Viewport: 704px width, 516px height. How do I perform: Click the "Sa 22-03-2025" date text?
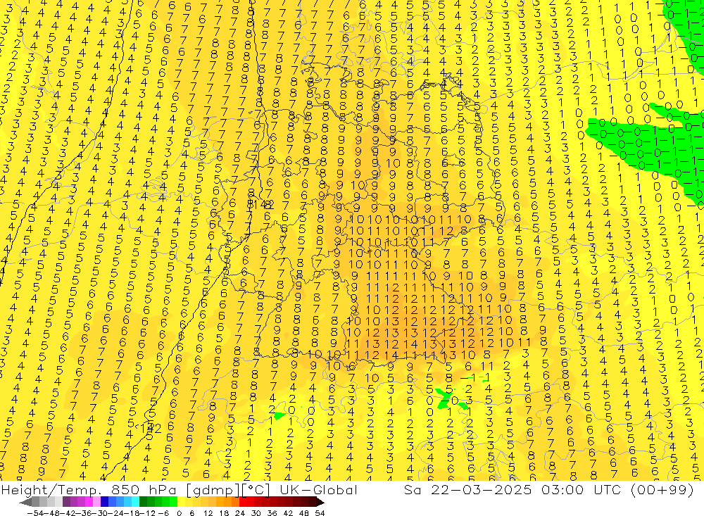pyautogui.click(x=468, y=490)
